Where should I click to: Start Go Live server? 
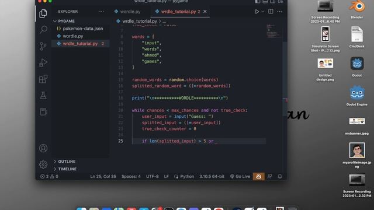pyautogui.click(x=240, y=176)
